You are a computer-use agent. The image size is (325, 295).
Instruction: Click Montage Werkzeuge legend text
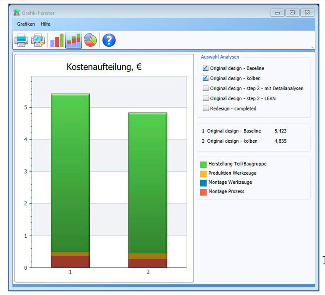click(x=230, y=182)
